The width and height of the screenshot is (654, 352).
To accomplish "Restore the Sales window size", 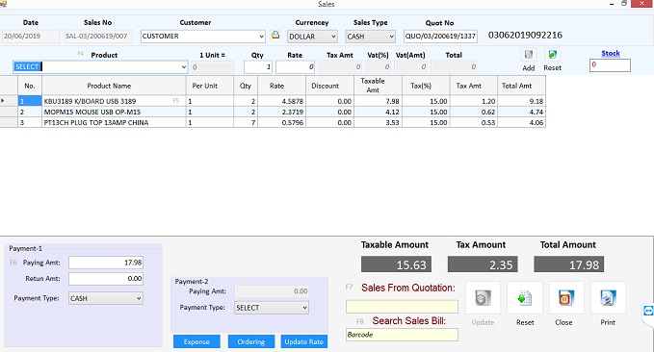I will [624, 3].
